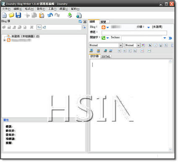Viewport: 178px width, 162px height.
Task: Click the red marked icon in lower editor toolbar
Action: pyautogui.click(x=142, y=51)
